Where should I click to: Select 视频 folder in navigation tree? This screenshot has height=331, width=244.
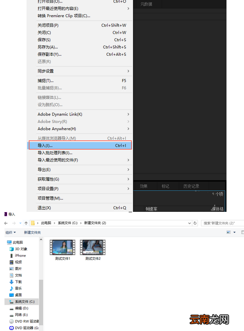pyautogui.click(x=15, y=262)
